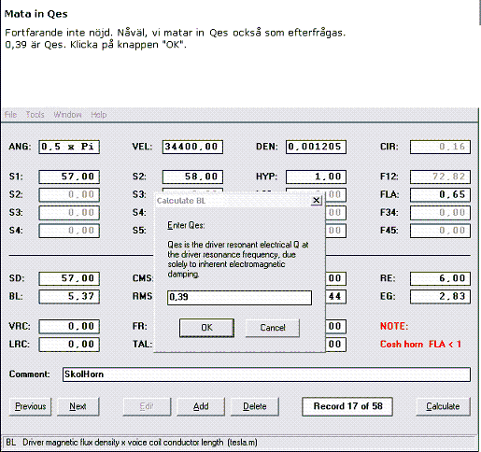The width and height of the screenshot is (481, 452).
Task: Select the RE field showing 6,00
Action: 440,278
